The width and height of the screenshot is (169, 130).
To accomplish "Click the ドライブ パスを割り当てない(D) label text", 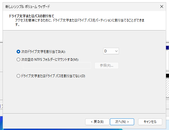I will [x=53, y=76].
